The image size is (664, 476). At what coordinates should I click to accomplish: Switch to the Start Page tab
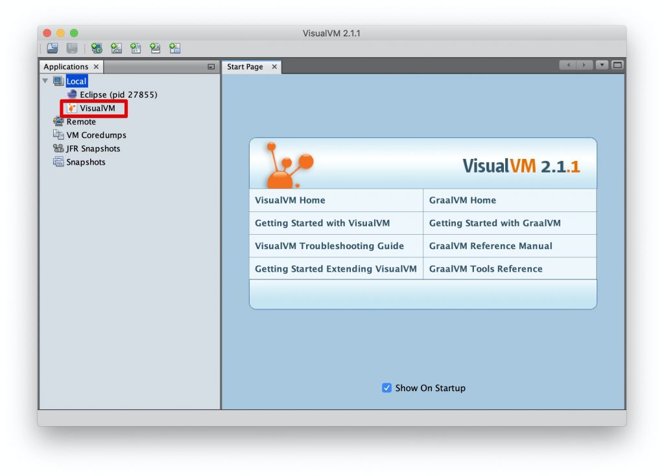pyautogui.click(x=246, y=66)
